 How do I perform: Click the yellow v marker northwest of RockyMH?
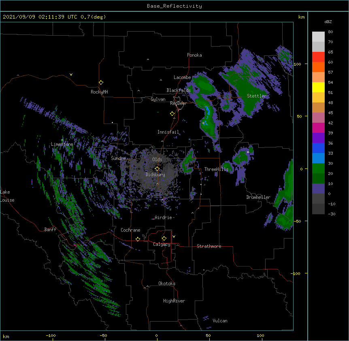(x=71, y=75)
